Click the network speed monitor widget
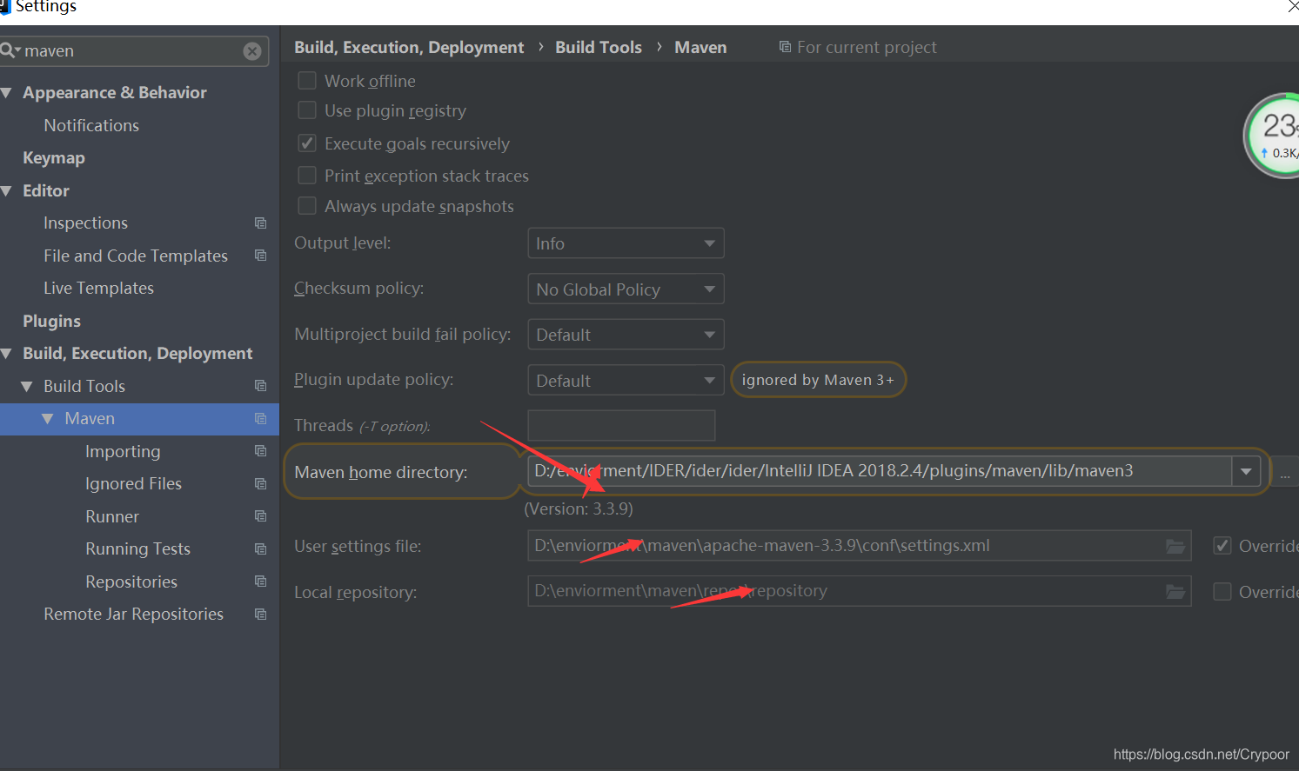Viewport: 1299px width, 771px height. [1272, 136]
